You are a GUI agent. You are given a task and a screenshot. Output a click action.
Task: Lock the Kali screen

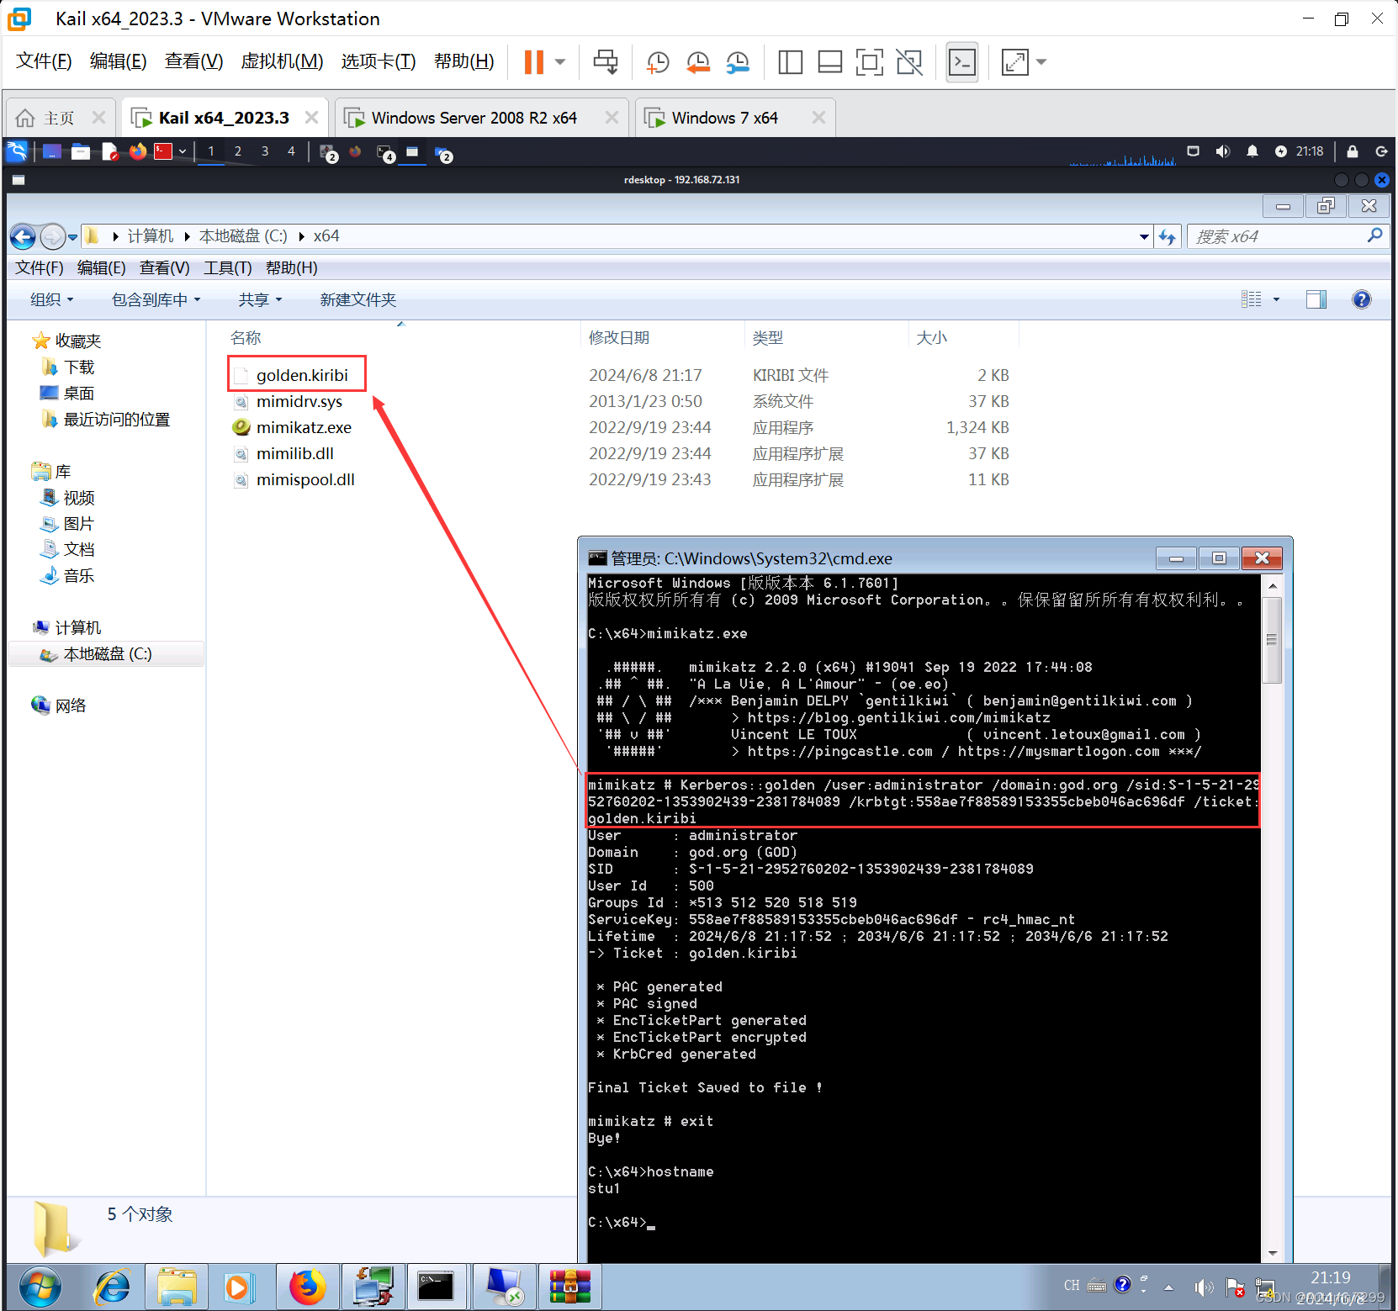(1353, 151)
